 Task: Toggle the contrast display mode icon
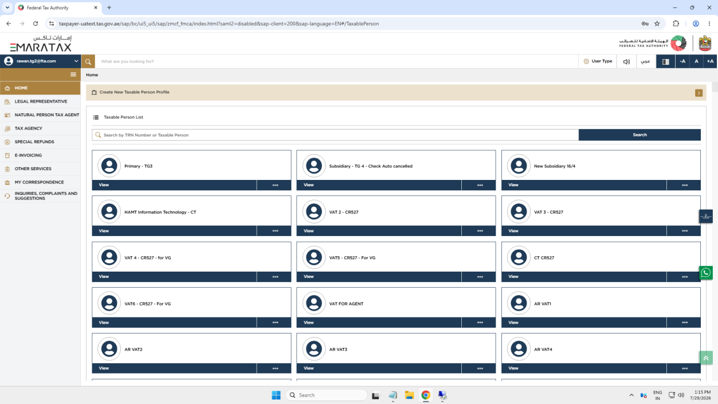(665, 61)
